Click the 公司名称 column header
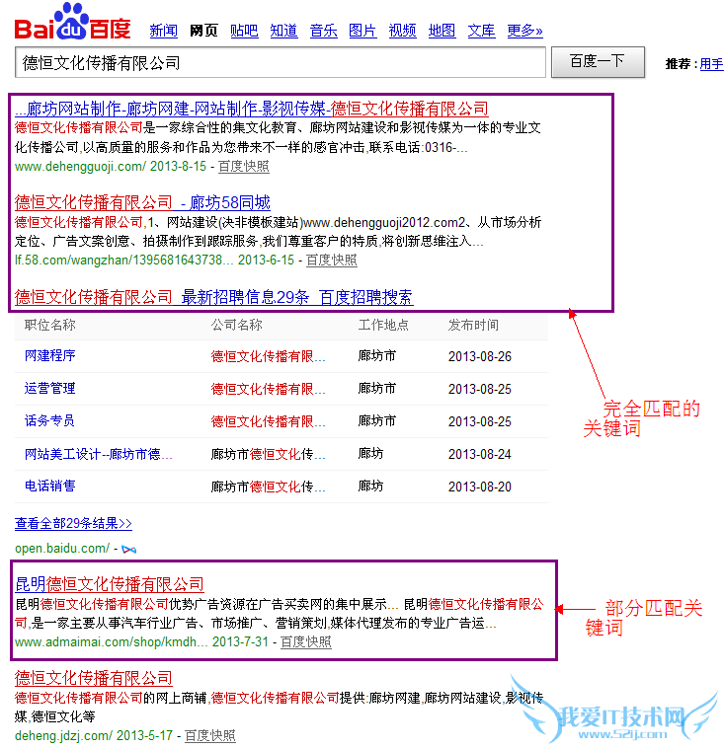 pos(236,326)
